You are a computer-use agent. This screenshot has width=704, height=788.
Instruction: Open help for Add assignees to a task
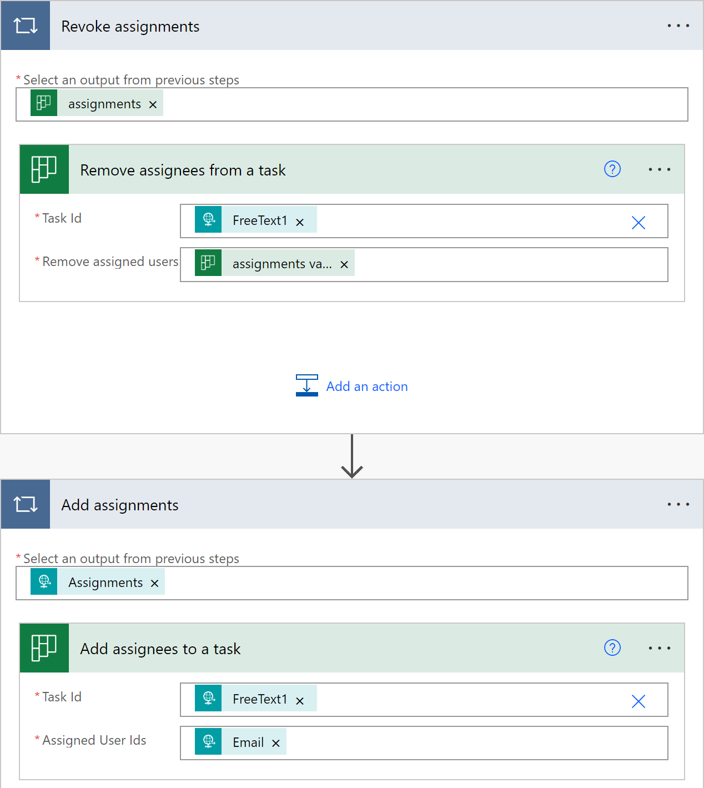pyautogui.click(x=612, y=648)
